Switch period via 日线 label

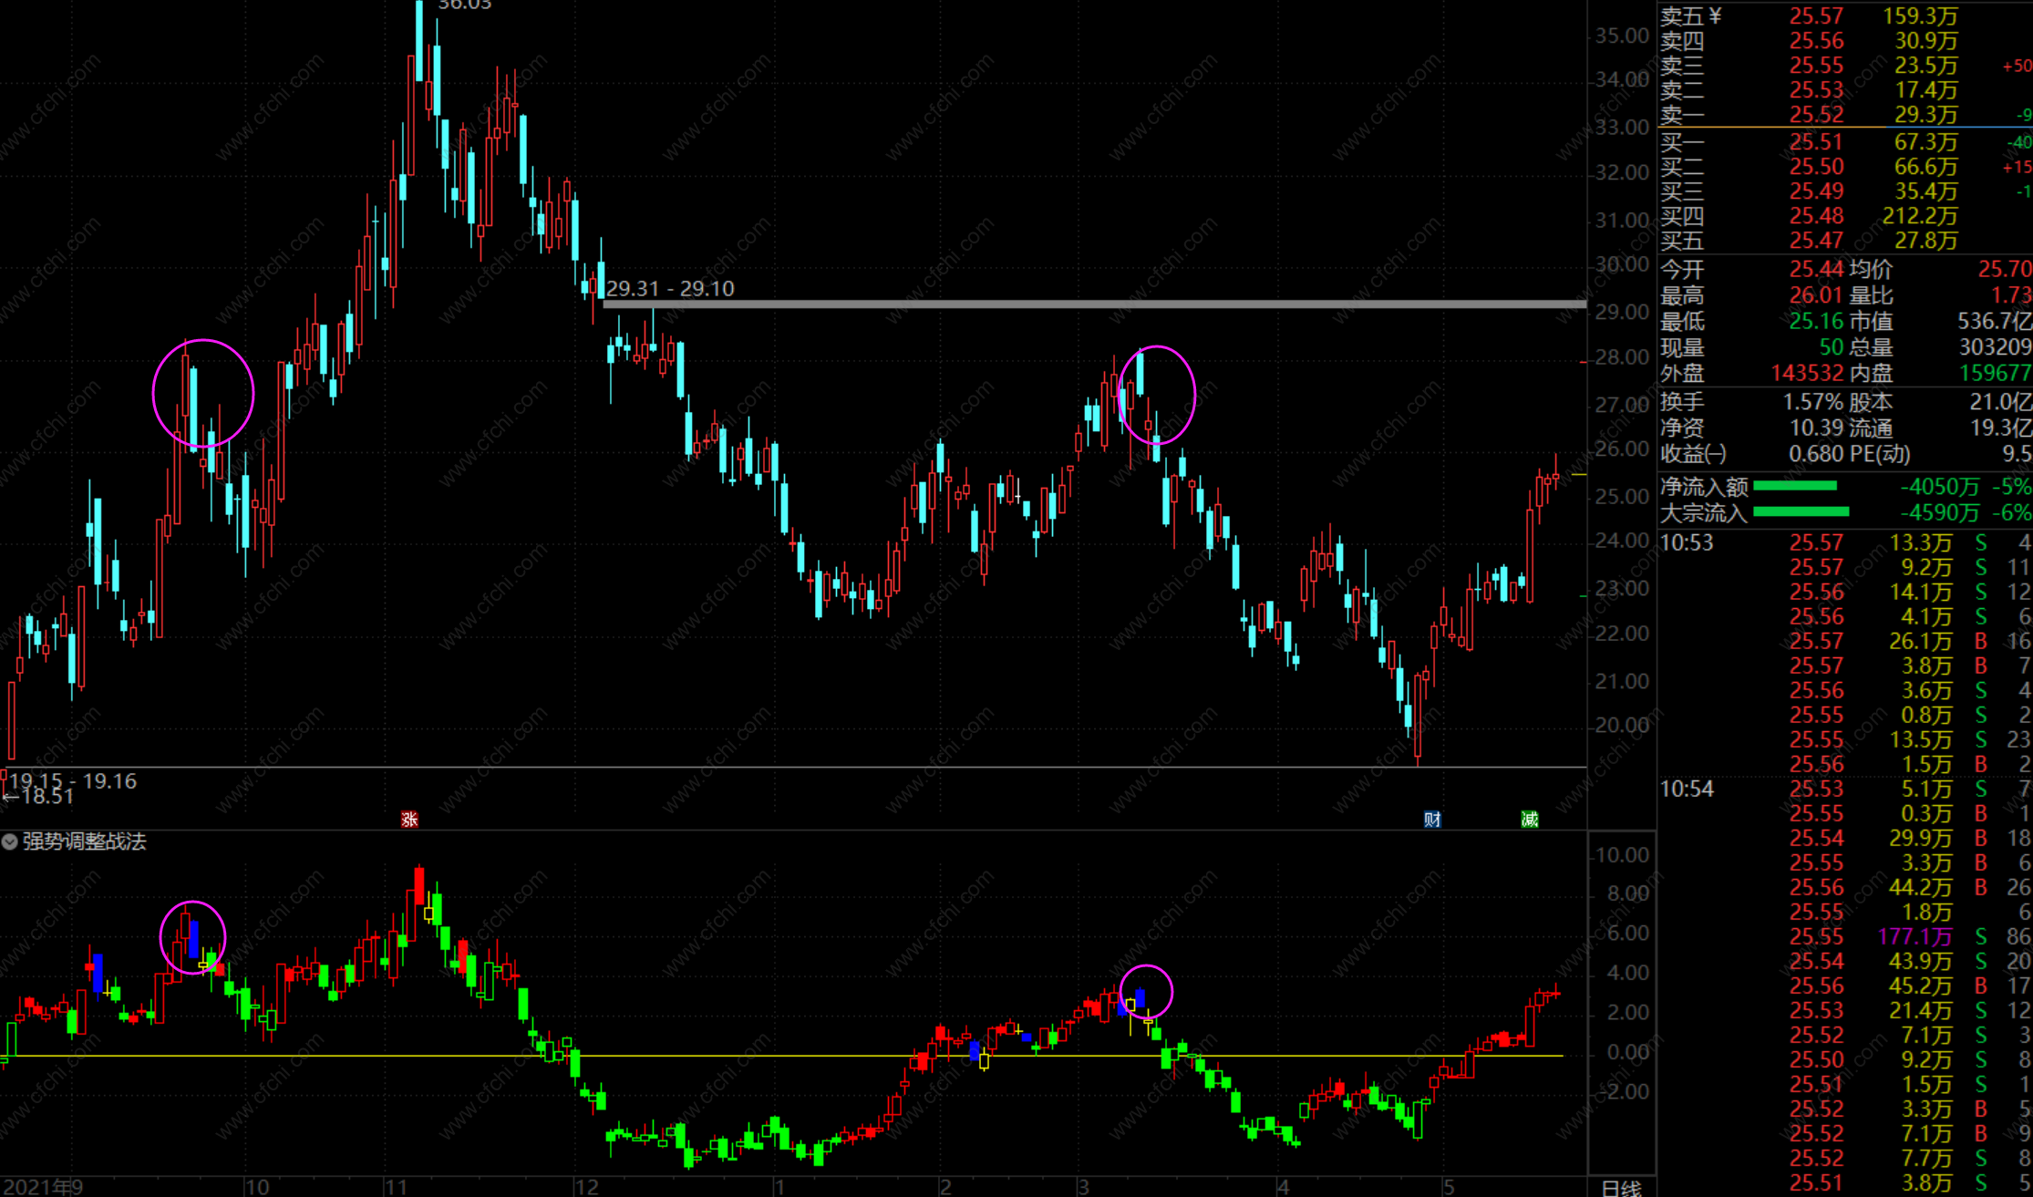pos(1621,1187)
